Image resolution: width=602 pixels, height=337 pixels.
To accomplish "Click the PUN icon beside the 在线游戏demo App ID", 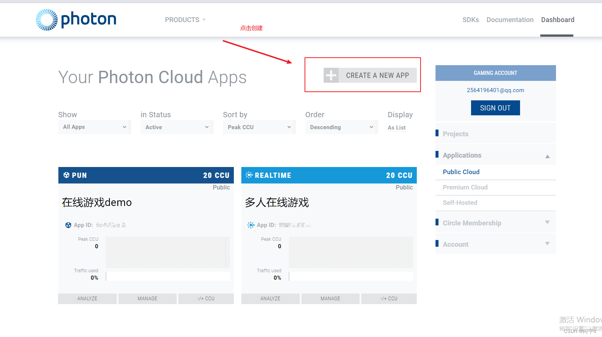I will point(68,225).
